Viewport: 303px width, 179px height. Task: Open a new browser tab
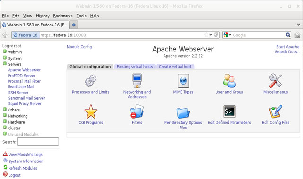(74, 25)
